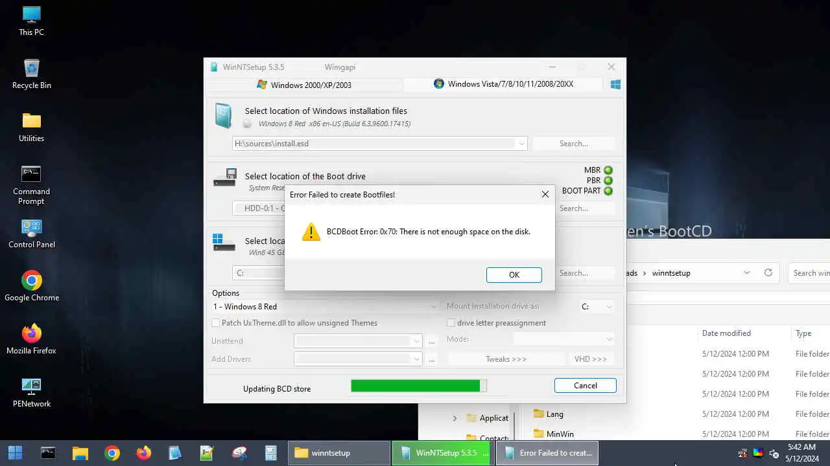Image resolution: width=830 pixels, height=466 pixels.
Task: Click the Chrome icon in the taskbar
Action: pos(112,453)
